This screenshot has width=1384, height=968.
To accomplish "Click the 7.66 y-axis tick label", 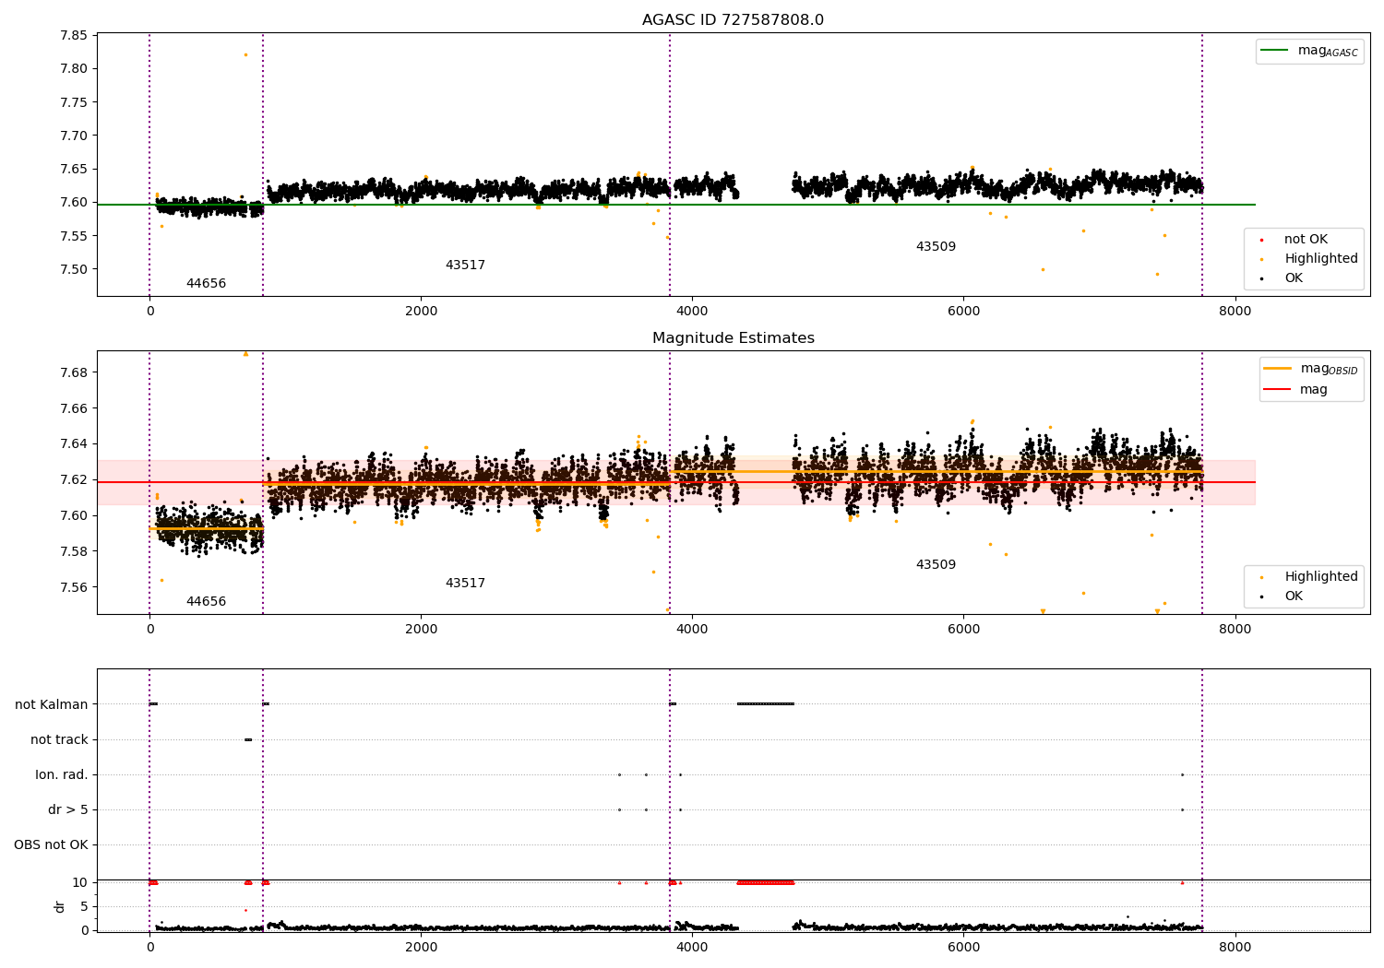I will [x=73, y=408].
